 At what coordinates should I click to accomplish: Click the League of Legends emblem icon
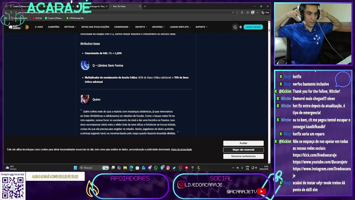[27, 27]
